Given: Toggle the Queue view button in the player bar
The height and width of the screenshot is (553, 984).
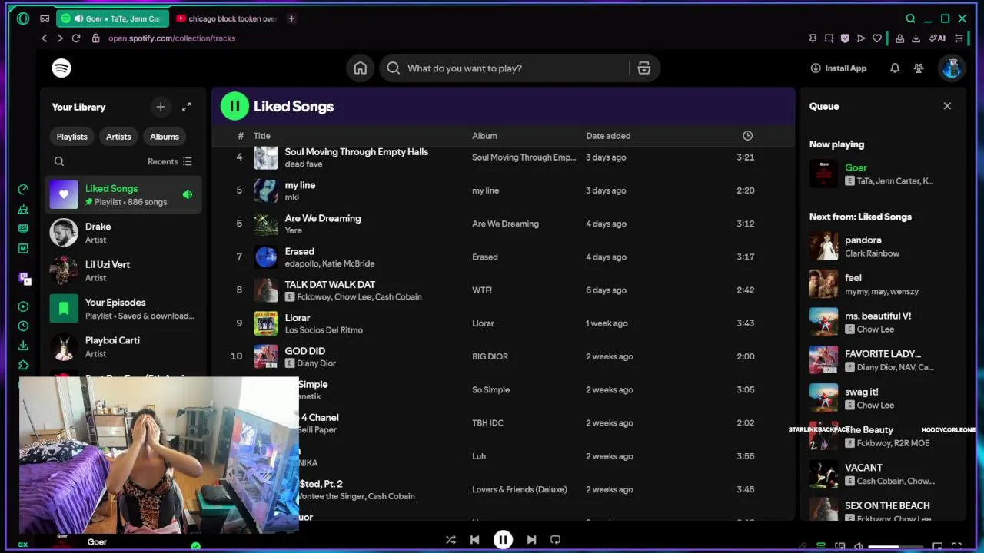Looking at the screenshot, I should pyautogui.click(x=821, y=546).
